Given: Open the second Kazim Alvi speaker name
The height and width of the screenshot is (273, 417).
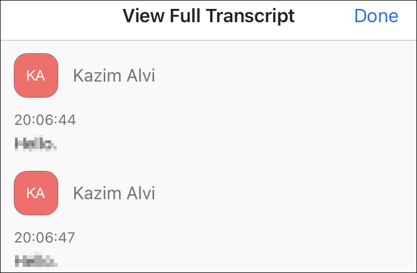Looking at the screenshot, I should coord(114,193).
